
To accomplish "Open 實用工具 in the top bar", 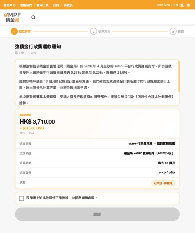I will (x=43, y=5).
